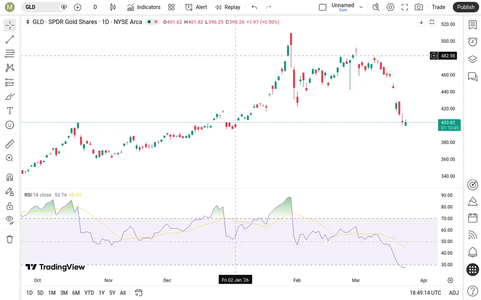Click the Publish button
The height and width of the screenshot is (300, 481).
(x=466, y=7)
